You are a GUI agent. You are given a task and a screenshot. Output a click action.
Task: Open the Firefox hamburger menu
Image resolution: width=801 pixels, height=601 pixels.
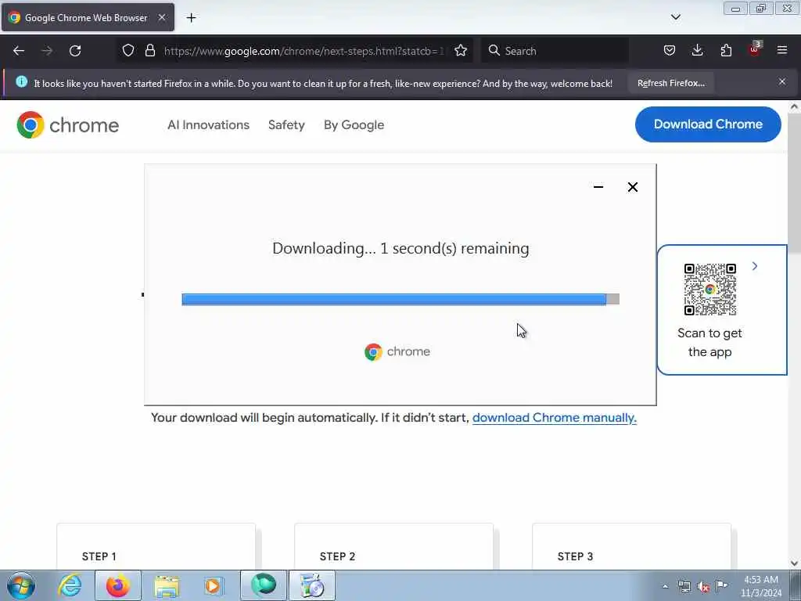pos(782,51)
